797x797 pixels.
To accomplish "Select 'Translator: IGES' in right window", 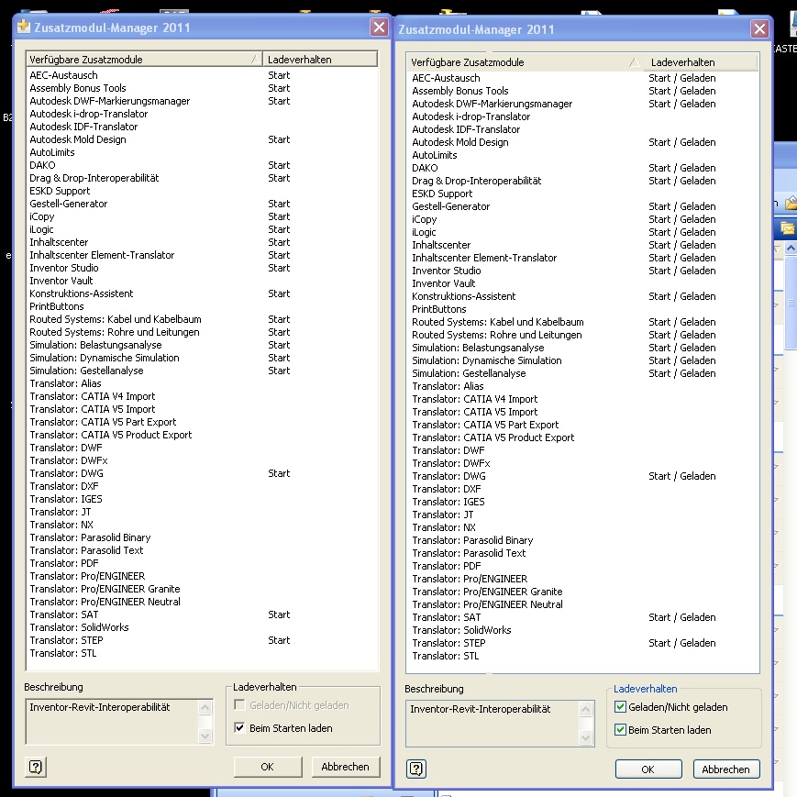I will coord(448,502).
